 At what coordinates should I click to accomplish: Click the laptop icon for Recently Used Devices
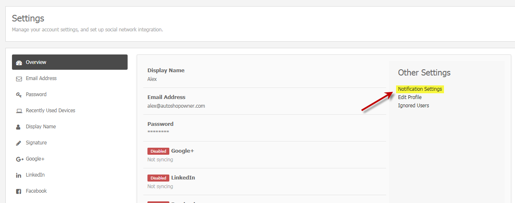tap(19, 111)
